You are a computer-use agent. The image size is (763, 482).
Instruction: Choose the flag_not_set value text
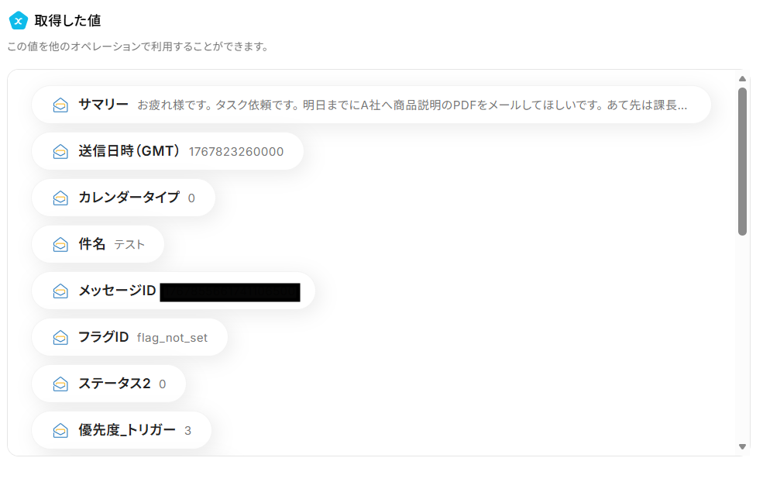tap(172, 338)
